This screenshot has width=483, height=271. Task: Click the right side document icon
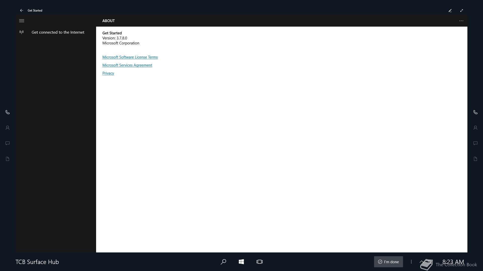(475, 159)
